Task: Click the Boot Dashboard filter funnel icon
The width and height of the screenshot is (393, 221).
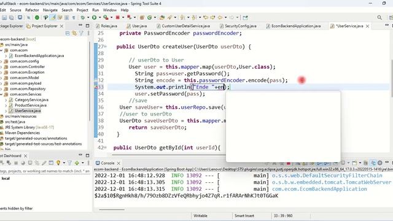Action: (x=69, y=163)
